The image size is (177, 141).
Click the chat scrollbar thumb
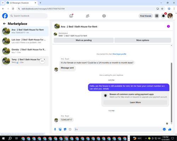click(x=171, y=92)
